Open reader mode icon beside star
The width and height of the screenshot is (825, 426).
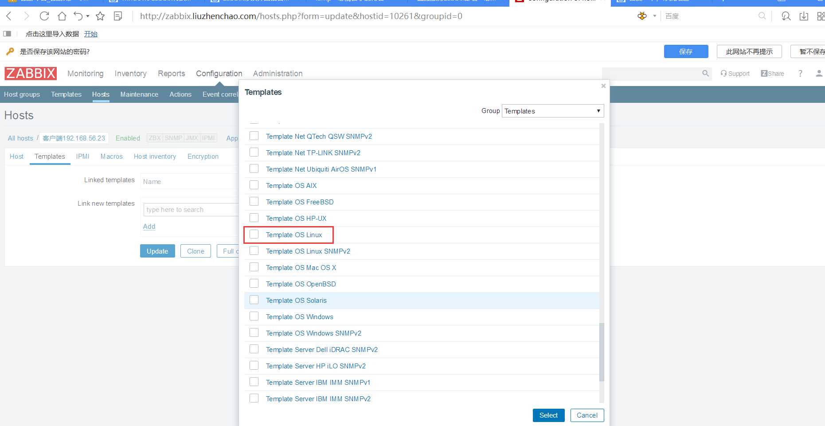pos(118,16)
